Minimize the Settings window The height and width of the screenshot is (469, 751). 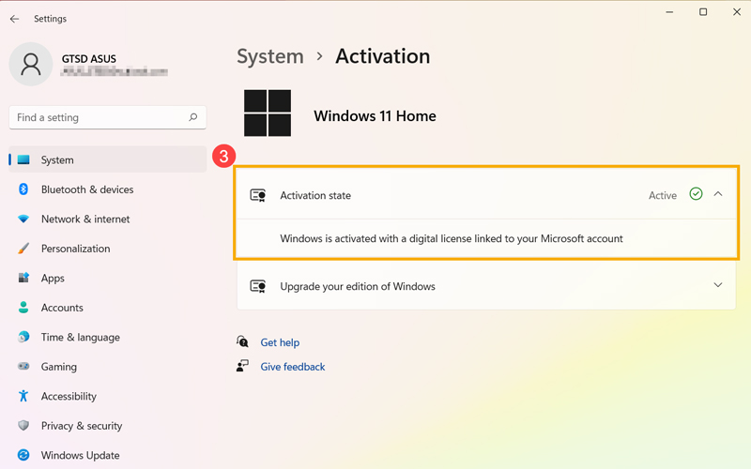pyautogui.click(x=669, y=12)
